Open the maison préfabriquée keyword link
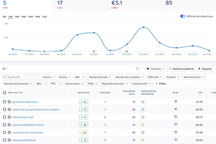 [24, 140]
